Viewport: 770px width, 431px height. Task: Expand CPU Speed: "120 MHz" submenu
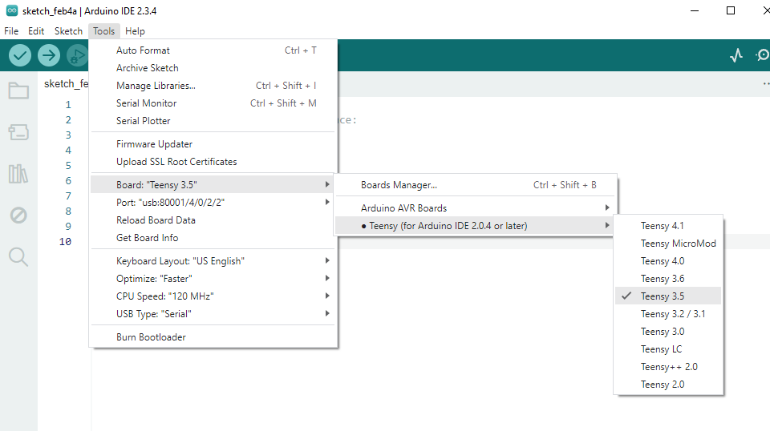(x=214, y=296)
